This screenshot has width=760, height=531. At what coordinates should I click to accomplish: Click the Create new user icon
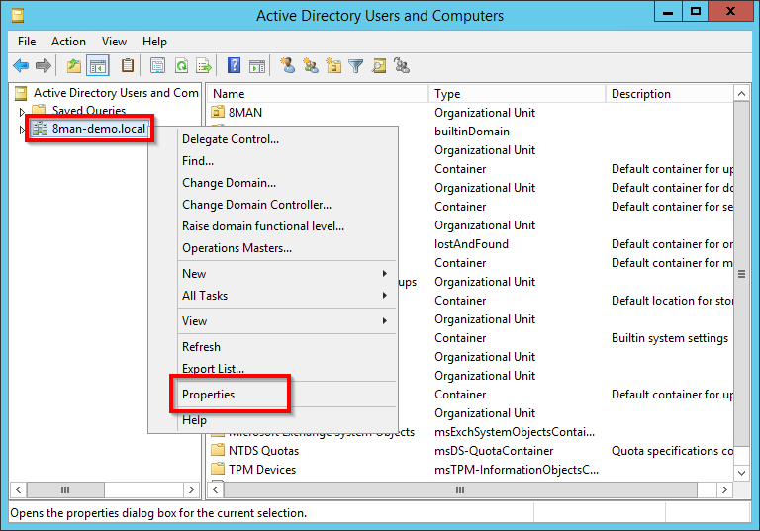pos(287,66)
